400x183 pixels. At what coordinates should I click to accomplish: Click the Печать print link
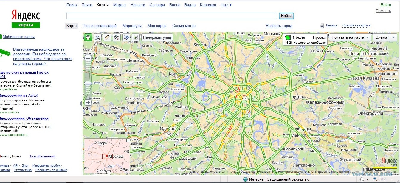(x=331, y=26)
